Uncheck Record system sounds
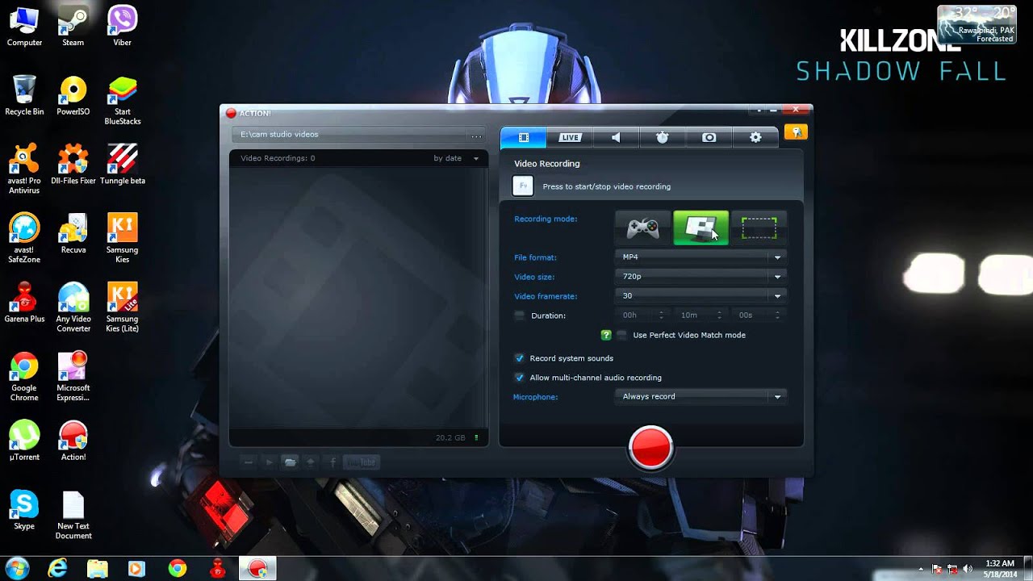 click(520, 358)
